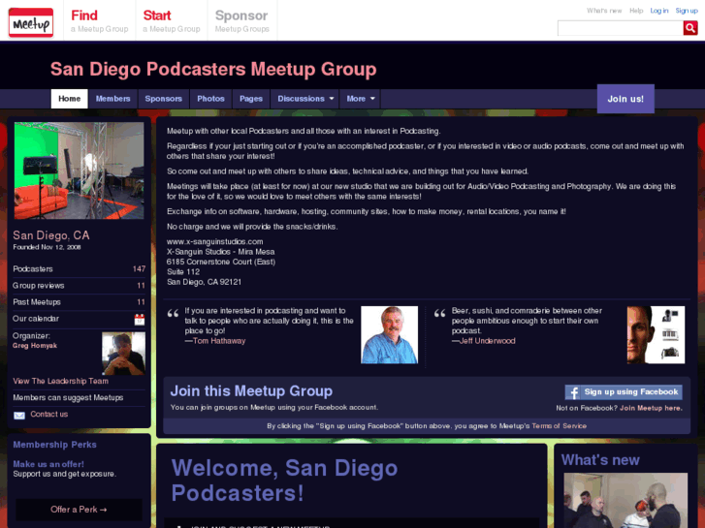The height and width of the screenshot is (528, 705).
Task: Click the Contact us link
Action: pos(49,415)
